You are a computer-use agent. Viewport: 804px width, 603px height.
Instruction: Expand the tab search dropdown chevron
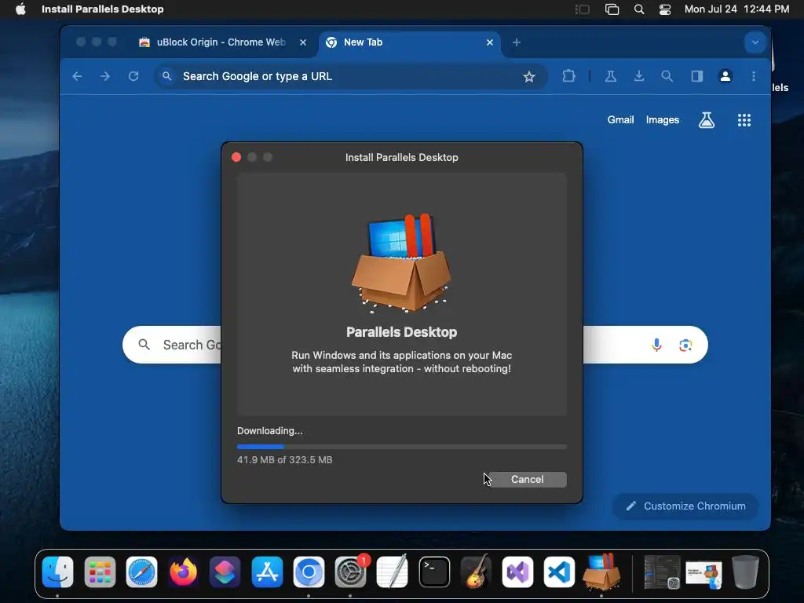click(x=755, y=42)
